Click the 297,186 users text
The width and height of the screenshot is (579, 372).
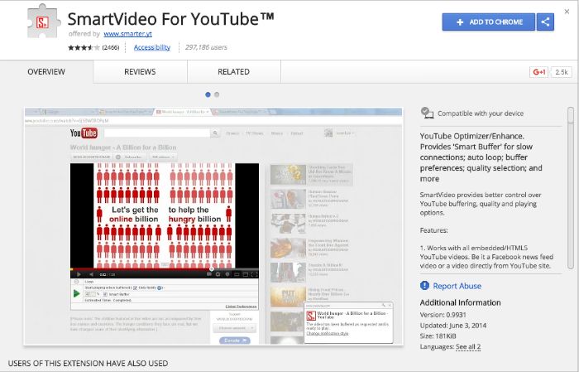coord(206,47)
